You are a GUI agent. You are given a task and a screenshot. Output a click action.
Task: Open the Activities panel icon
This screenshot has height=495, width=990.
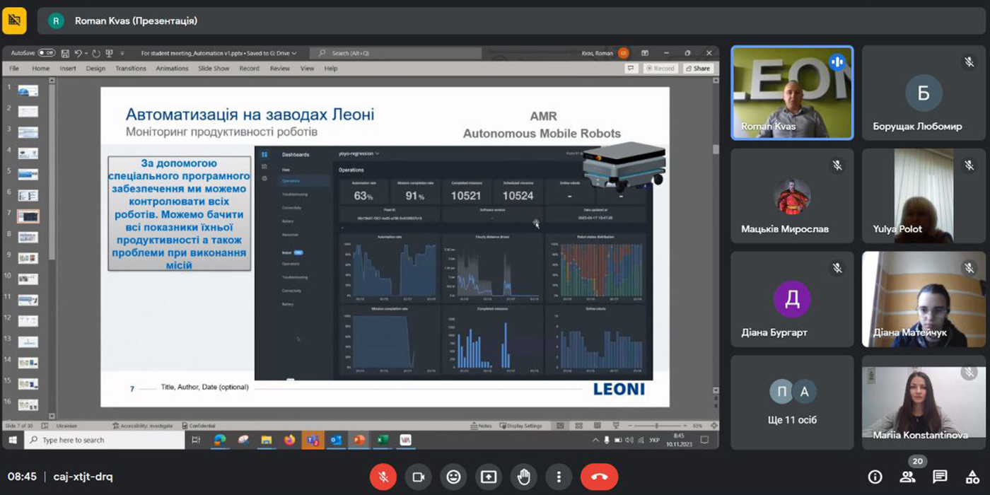click(x=972, y=477)
